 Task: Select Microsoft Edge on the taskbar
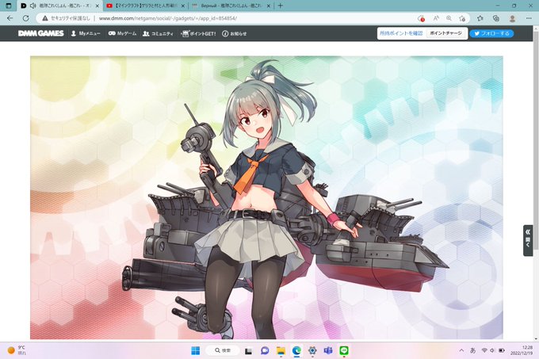(296, 350)
